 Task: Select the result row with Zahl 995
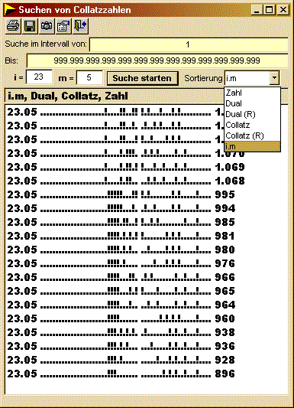(121, 194)
